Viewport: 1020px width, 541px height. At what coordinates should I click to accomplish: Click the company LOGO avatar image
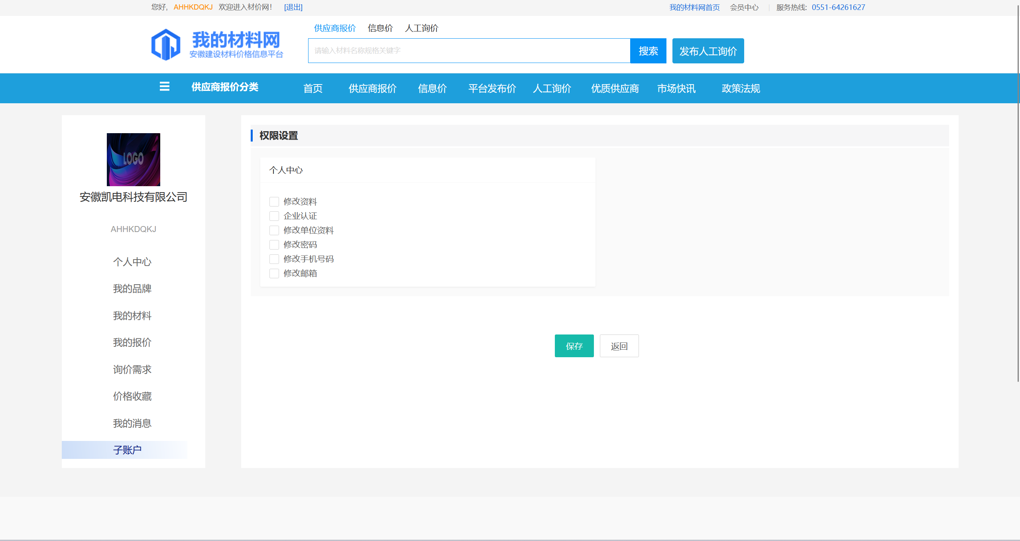click(133, 159)
